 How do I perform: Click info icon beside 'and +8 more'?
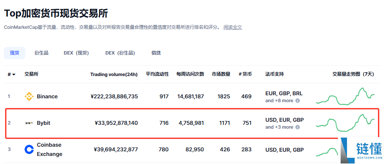298,101
